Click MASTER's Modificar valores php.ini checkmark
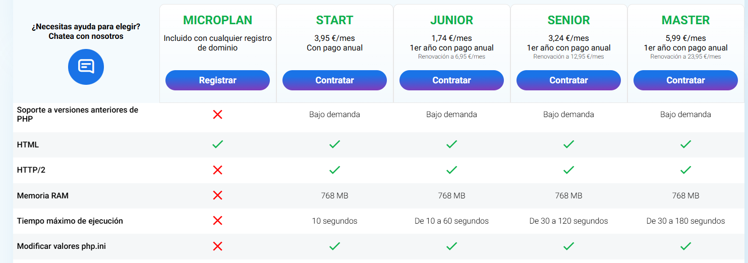This screenshot has height=263, width=748. tap(685, 246)
